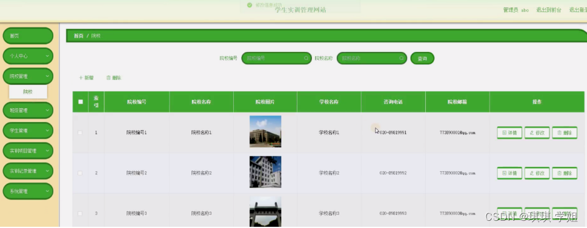Image resolution: width=587 pixels, height=228 pixels.
Task: Click cell 院校编号3
Action: [137, 213]
